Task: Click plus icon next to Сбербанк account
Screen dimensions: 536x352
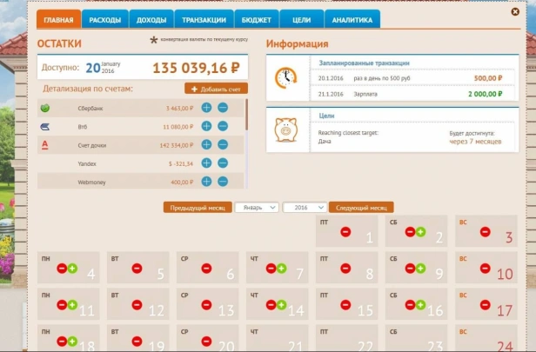Action: (206, 108)
